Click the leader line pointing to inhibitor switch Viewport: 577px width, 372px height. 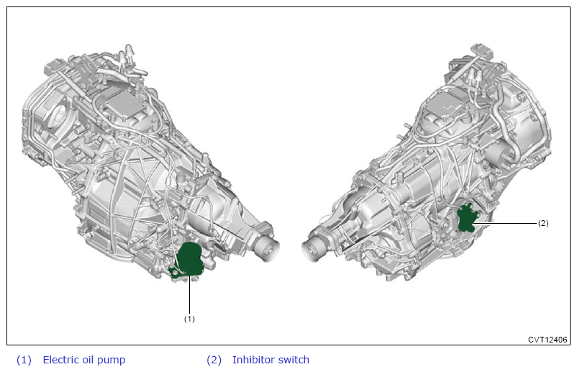[507, 224]
